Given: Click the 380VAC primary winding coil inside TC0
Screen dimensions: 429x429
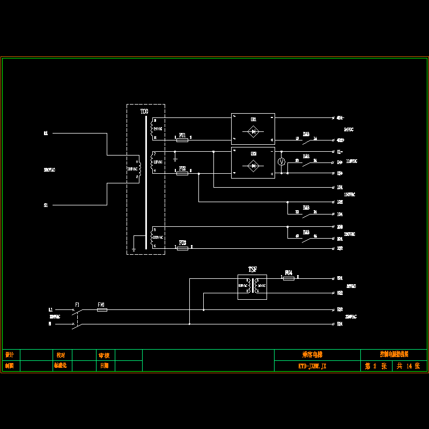Looking at the screenshot, I should (x=139, y=169).
